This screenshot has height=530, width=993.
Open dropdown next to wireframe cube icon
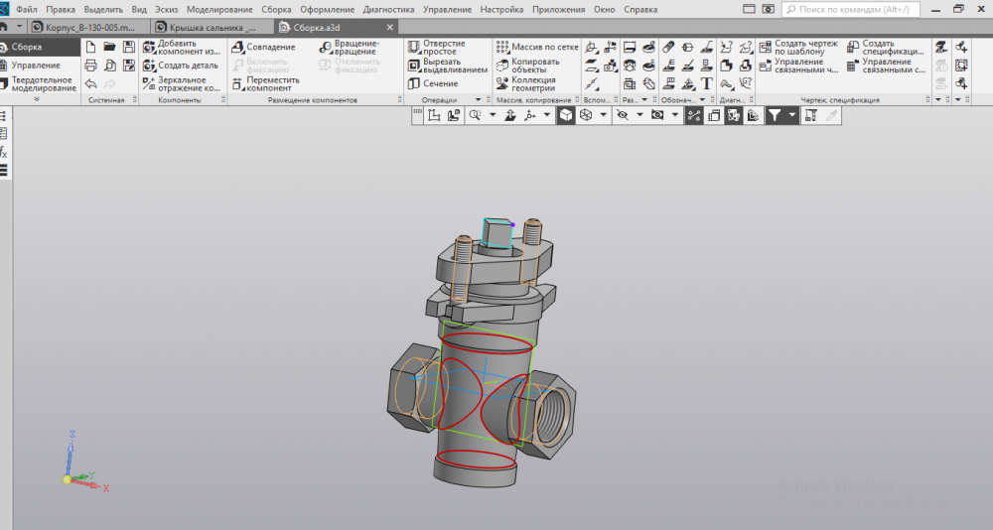tap(604, 116)
